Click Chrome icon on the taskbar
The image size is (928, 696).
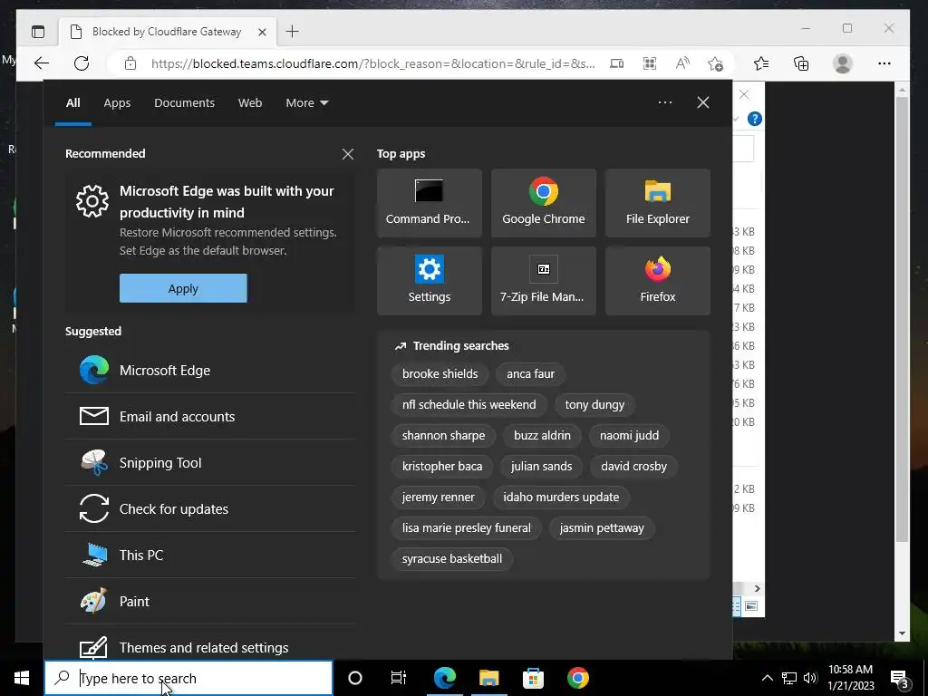pos(577,678)
